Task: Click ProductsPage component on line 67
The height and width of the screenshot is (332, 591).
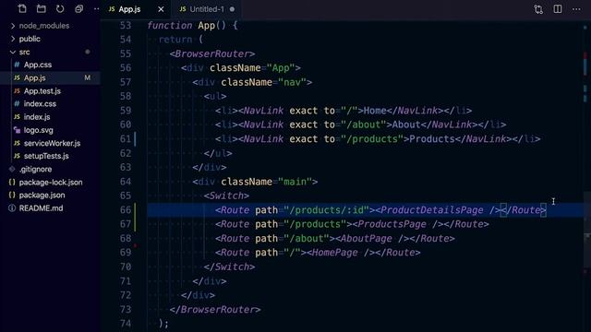Action: coord(392,224)
